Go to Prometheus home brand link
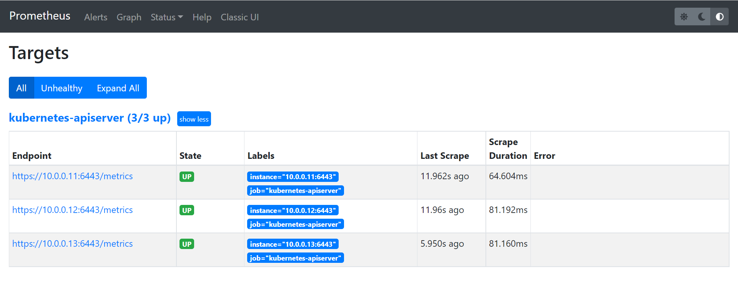The height and width of the screenshot is (292, 738). tap(40, 16)
